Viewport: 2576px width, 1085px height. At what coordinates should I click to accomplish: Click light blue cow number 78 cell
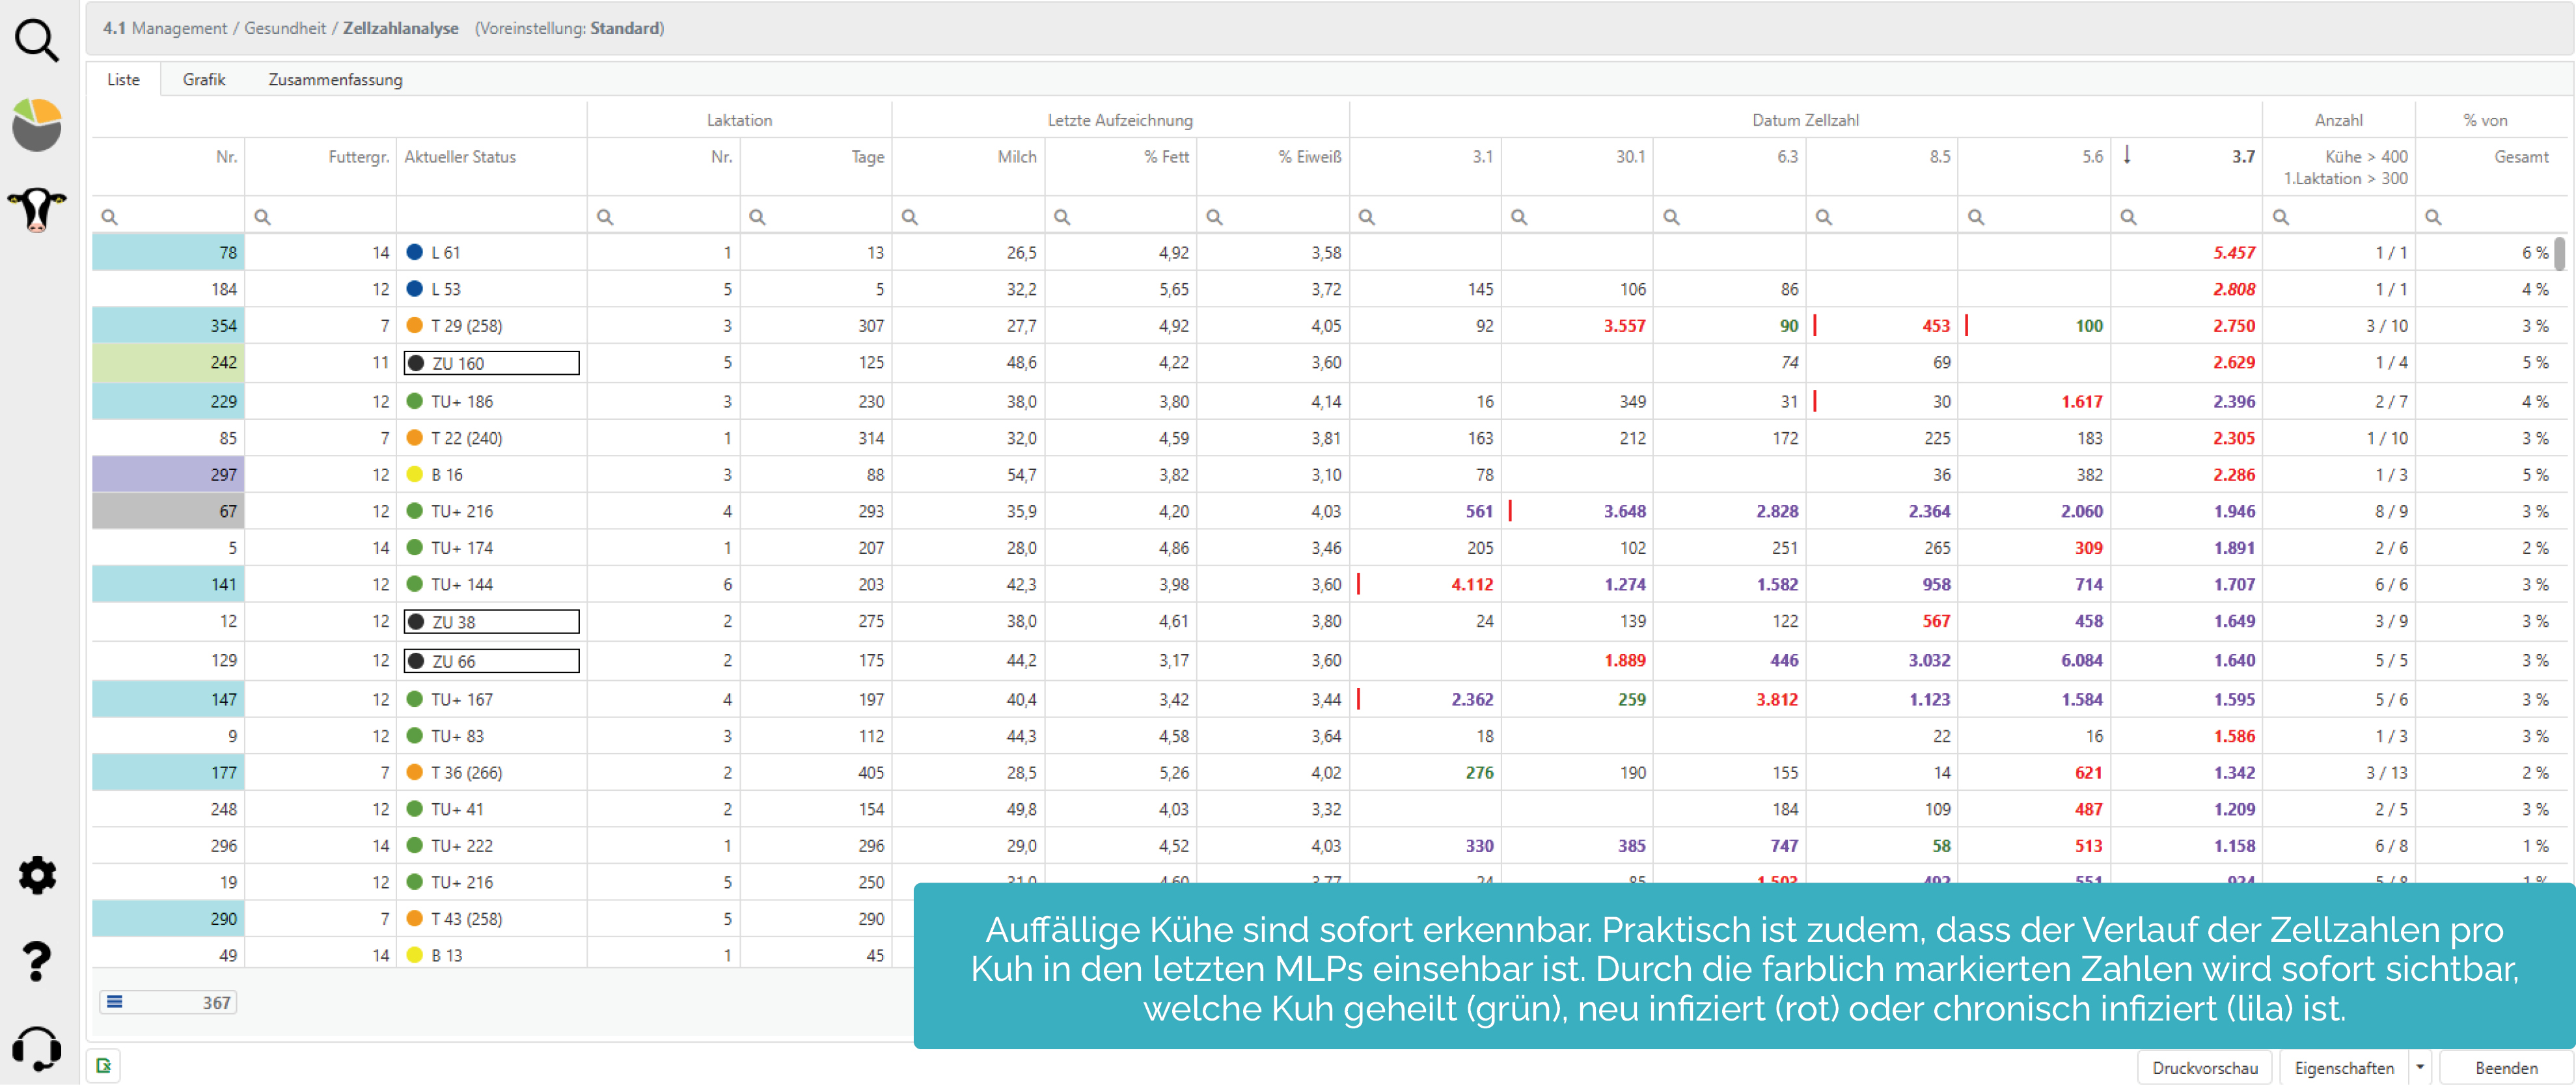[168, 252]
